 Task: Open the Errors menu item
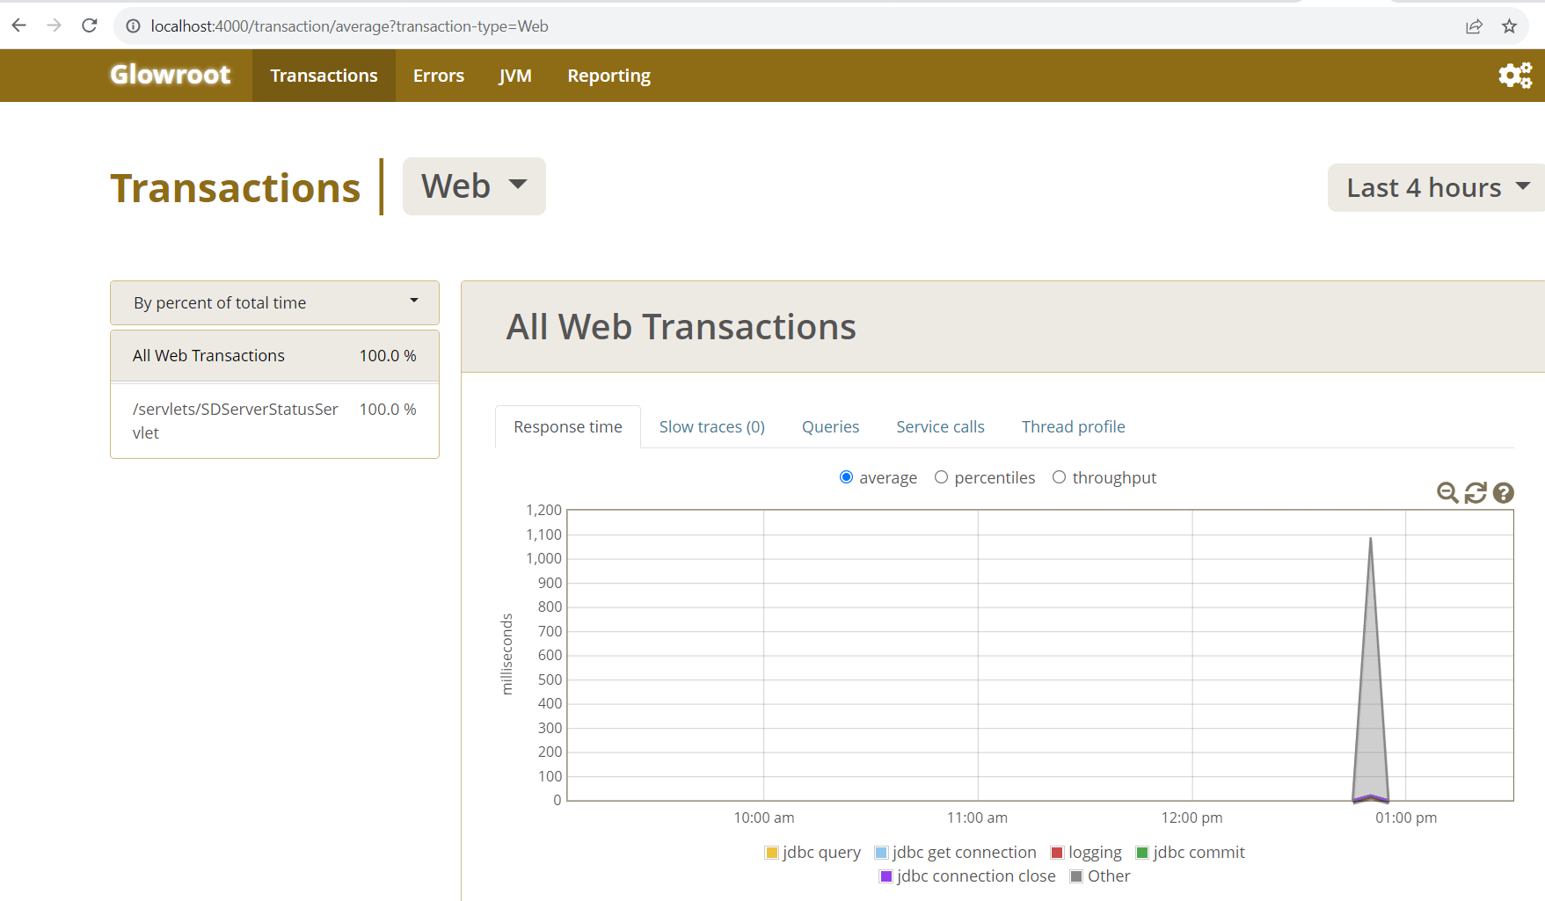click(x=438, y=76)
